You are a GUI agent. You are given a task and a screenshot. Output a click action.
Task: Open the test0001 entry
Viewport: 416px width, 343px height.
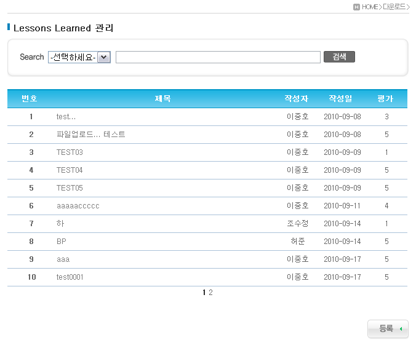point(70,277)
